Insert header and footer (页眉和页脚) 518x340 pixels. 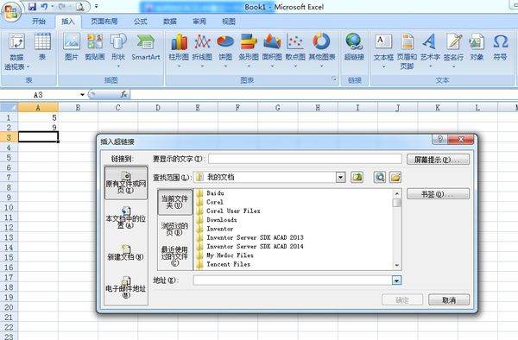(407, 52)
